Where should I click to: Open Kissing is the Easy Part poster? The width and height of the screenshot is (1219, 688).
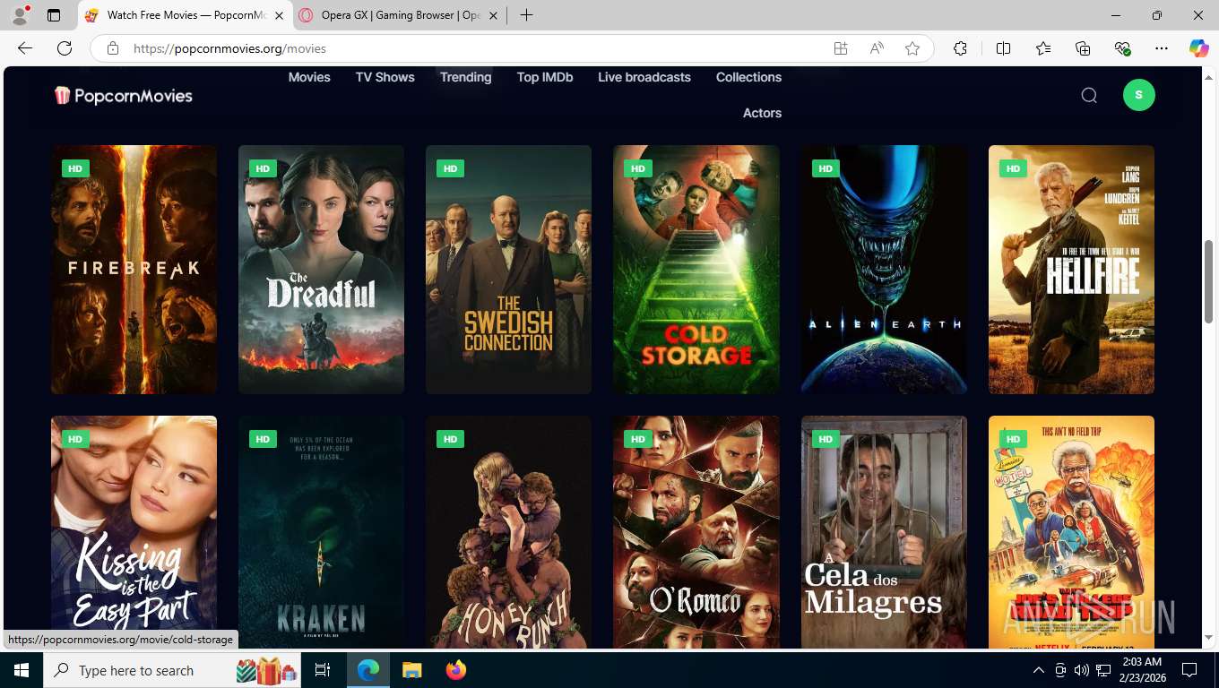(134, 532)
